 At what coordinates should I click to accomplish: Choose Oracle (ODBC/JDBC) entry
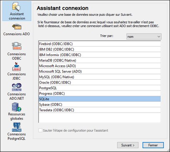100,83
